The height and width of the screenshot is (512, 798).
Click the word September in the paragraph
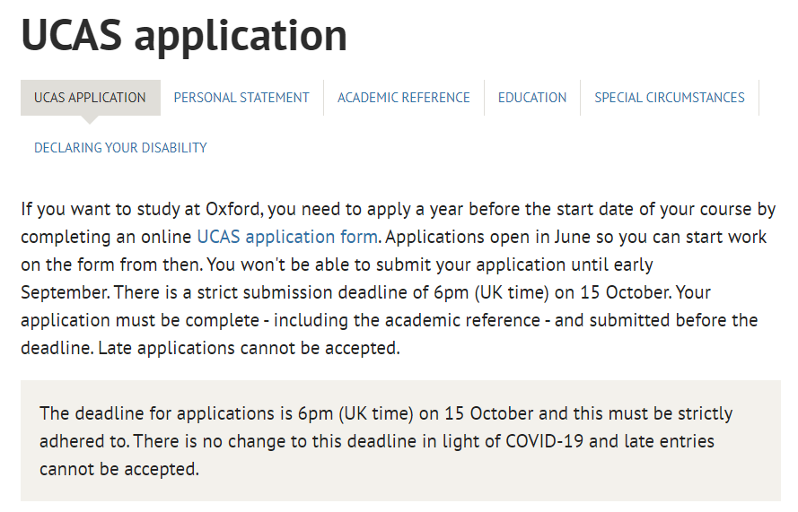pyautogui.click(x=65, y=293)
